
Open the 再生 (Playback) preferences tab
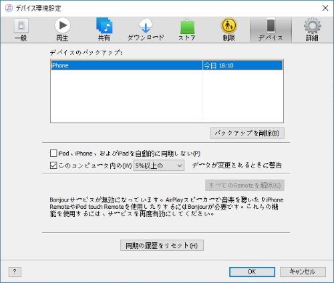pos(62,30)
